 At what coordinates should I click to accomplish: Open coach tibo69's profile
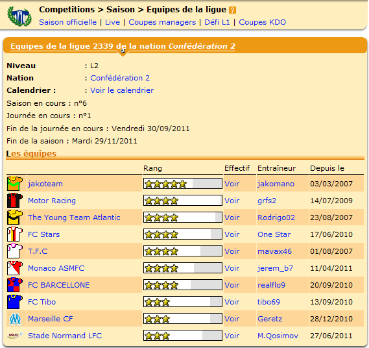[268, 302]
